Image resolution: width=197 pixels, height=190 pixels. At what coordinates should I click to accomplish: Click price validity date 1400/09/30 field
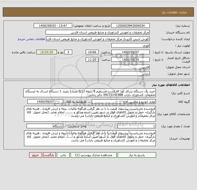tap(130, 59)
